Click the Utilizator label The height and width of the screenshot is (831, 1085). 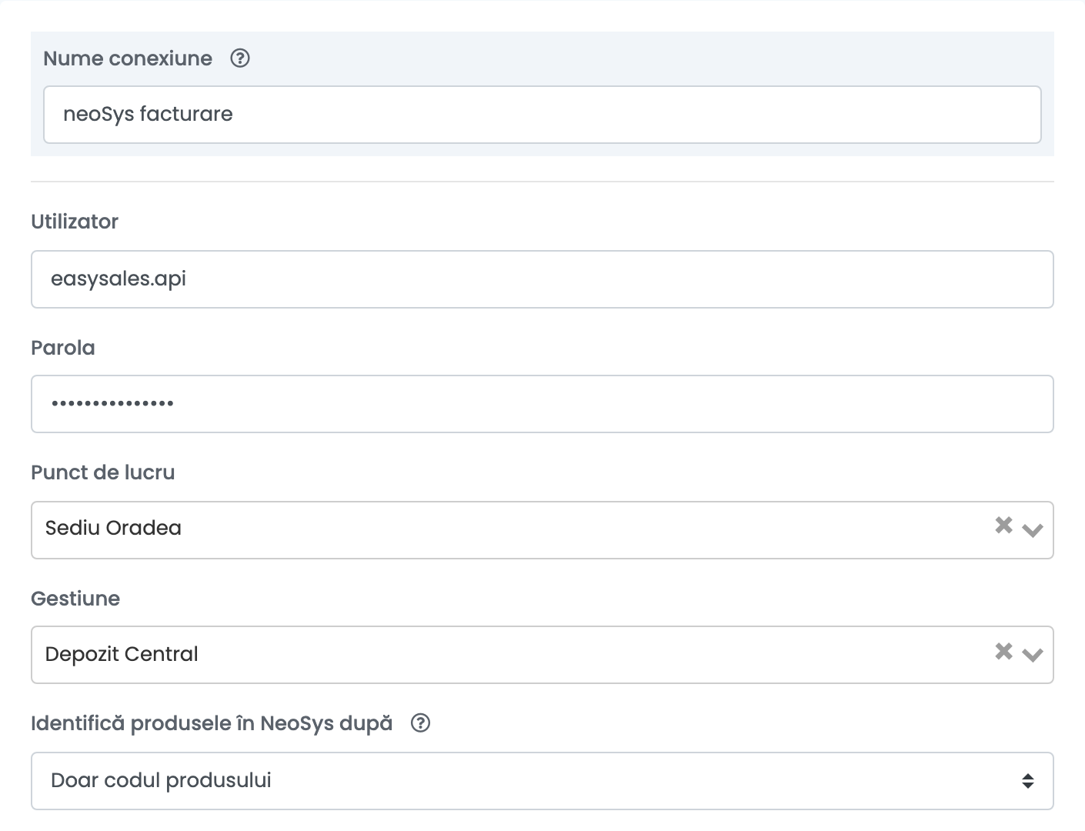click(x=75, y=222)
